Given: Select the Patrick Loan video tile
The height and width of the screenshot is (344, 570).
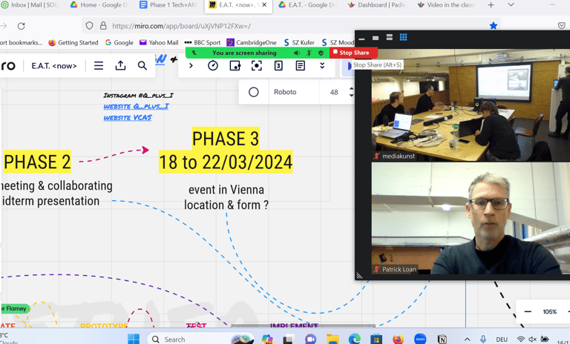Looking at the screenshot, I should pyautogui.click(x=471, y=218).
